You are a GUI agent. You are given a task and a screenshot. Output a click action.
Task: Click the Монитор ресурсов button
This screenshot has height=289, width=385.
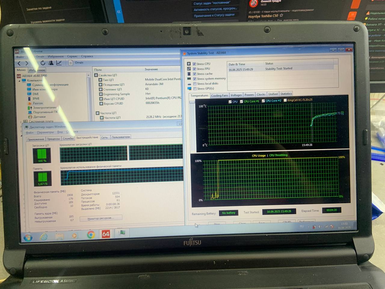coord(101,218)
